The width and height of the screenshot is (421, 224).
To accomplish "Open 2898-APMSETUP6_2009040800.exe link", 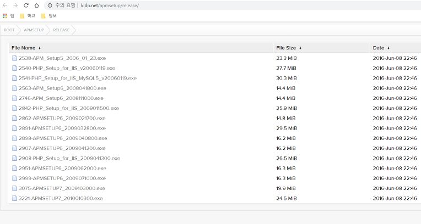I will pyautogui.click(x=63, y=138).
